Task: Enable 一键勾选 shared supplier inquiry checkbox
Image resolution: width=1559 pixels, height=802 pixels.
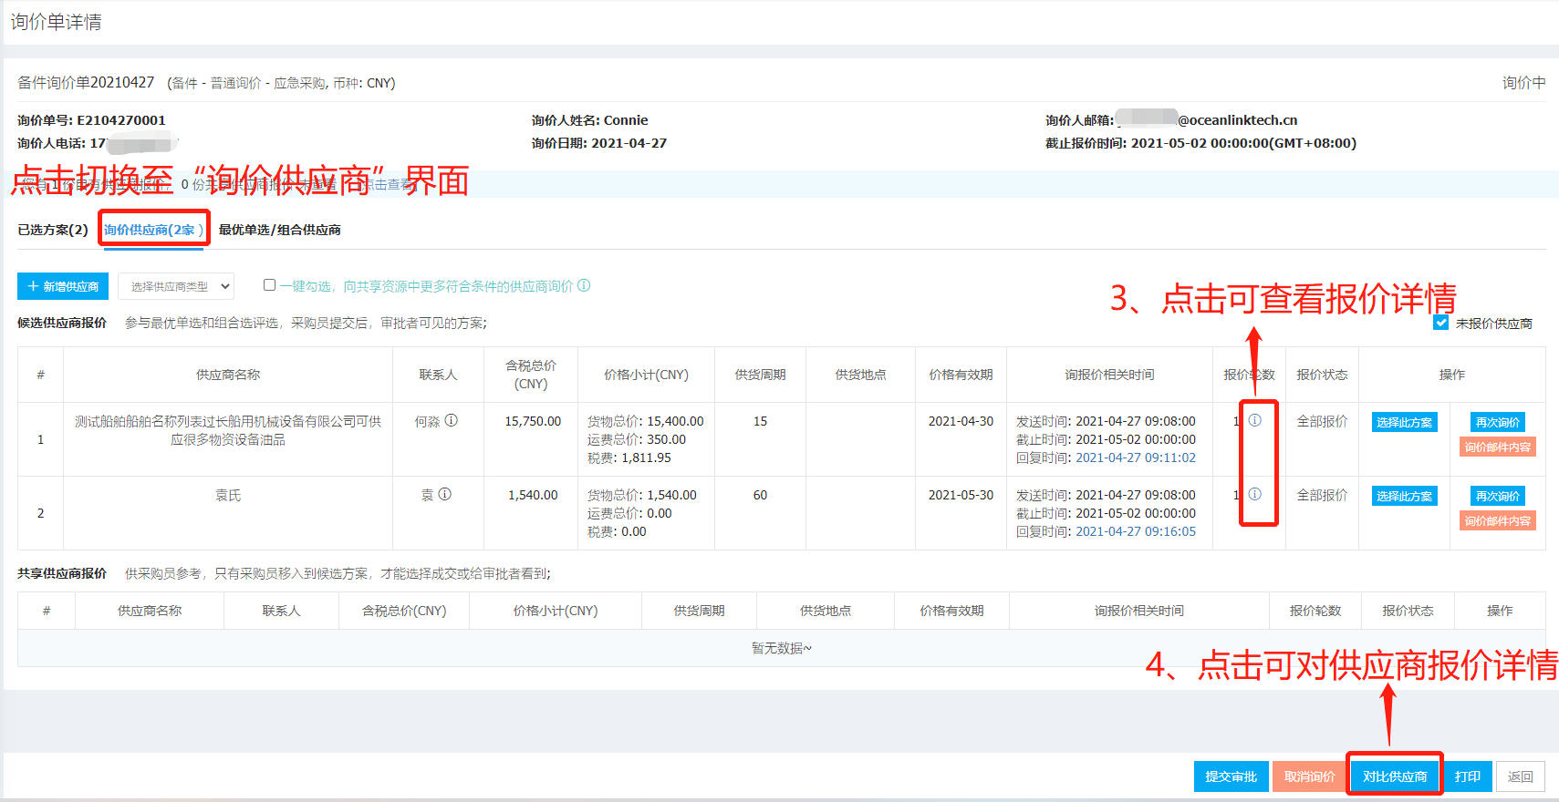Action: point(270,285)
